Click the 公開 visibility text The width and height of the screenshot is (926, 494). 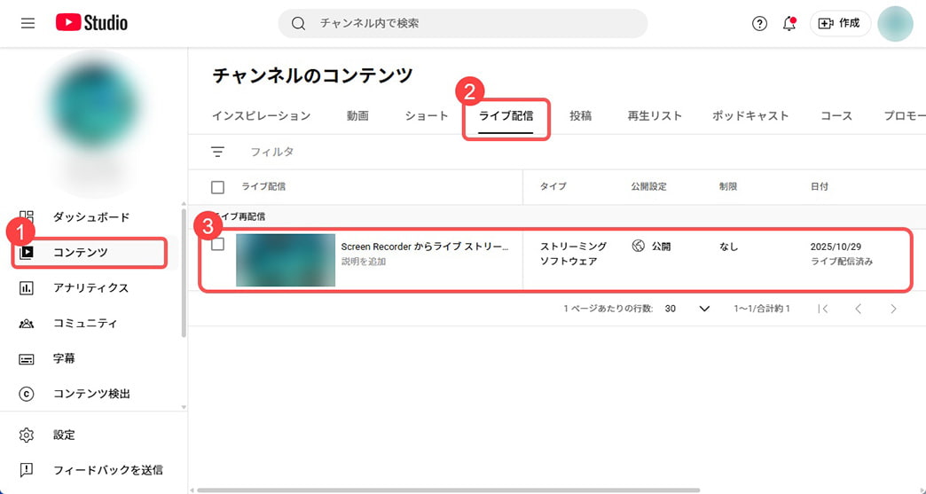[x=661, y=247]
